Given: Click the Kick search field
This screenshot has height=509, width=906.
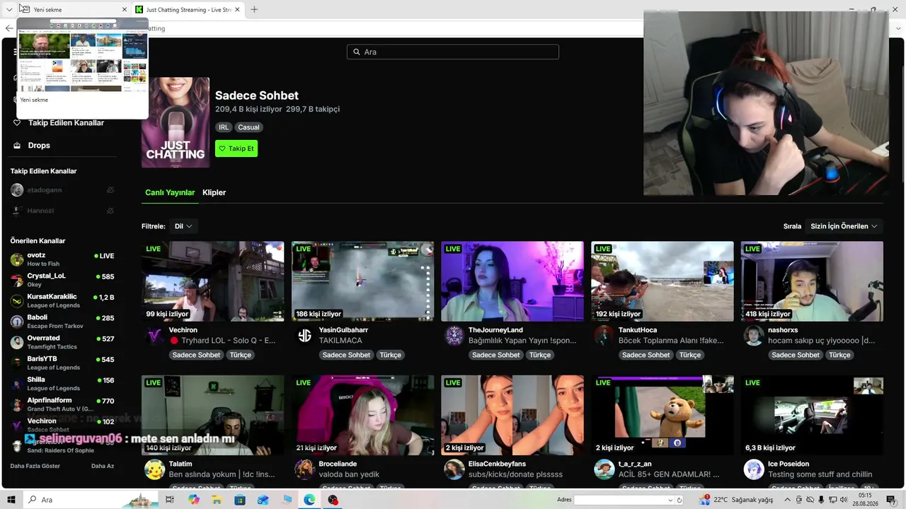Looking at the screenshot, I should (x=453, y=52).
